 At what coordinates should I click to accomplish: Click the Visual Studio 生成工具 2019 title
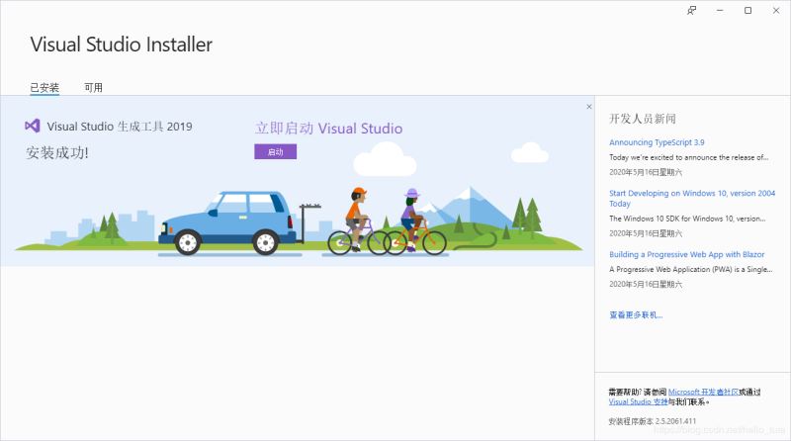click(120, 127)
